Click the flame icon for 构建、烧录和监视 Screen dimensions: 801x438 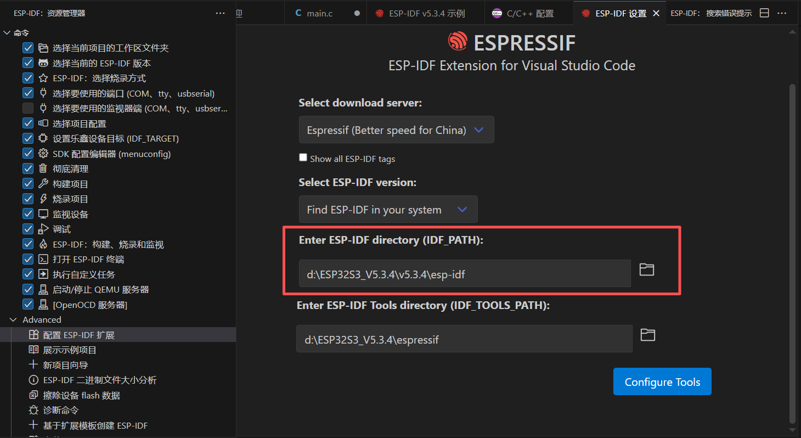[x=43, y=244]
